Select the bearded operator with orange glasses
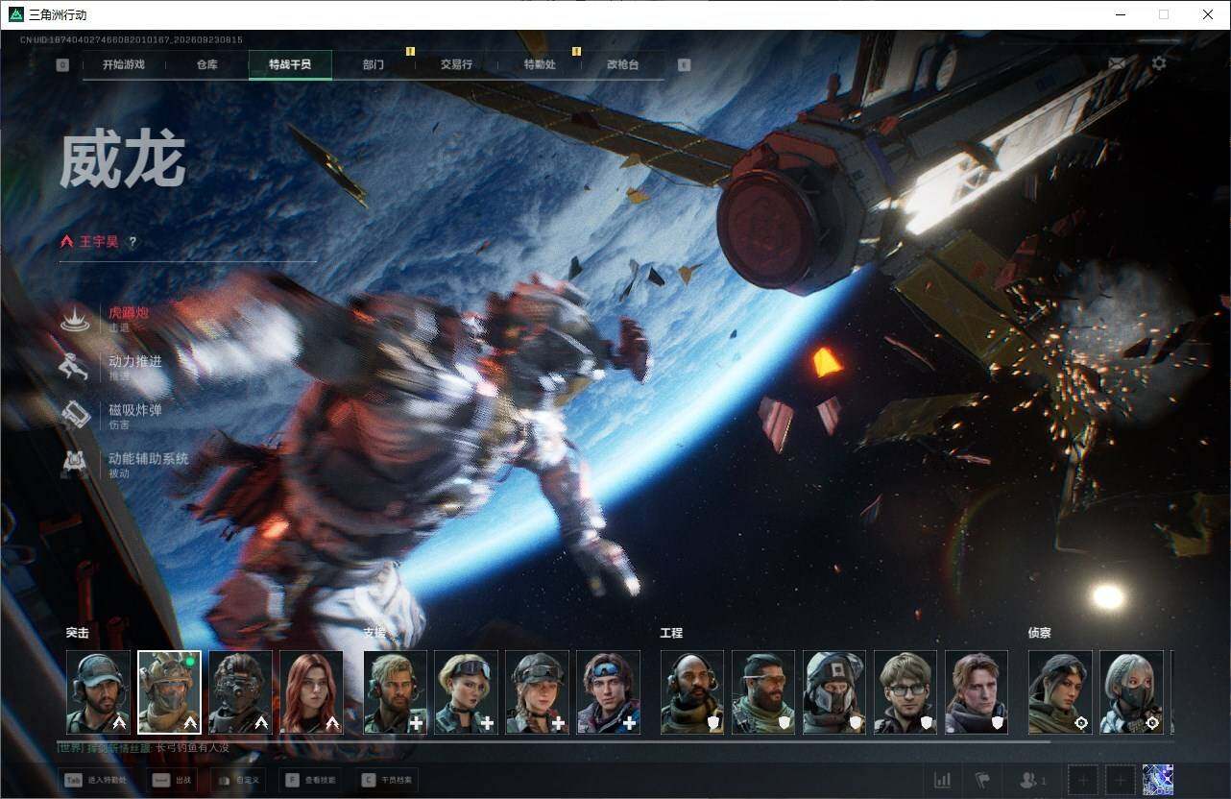Viewport: 1231px width, 799px height. [763, 692]
